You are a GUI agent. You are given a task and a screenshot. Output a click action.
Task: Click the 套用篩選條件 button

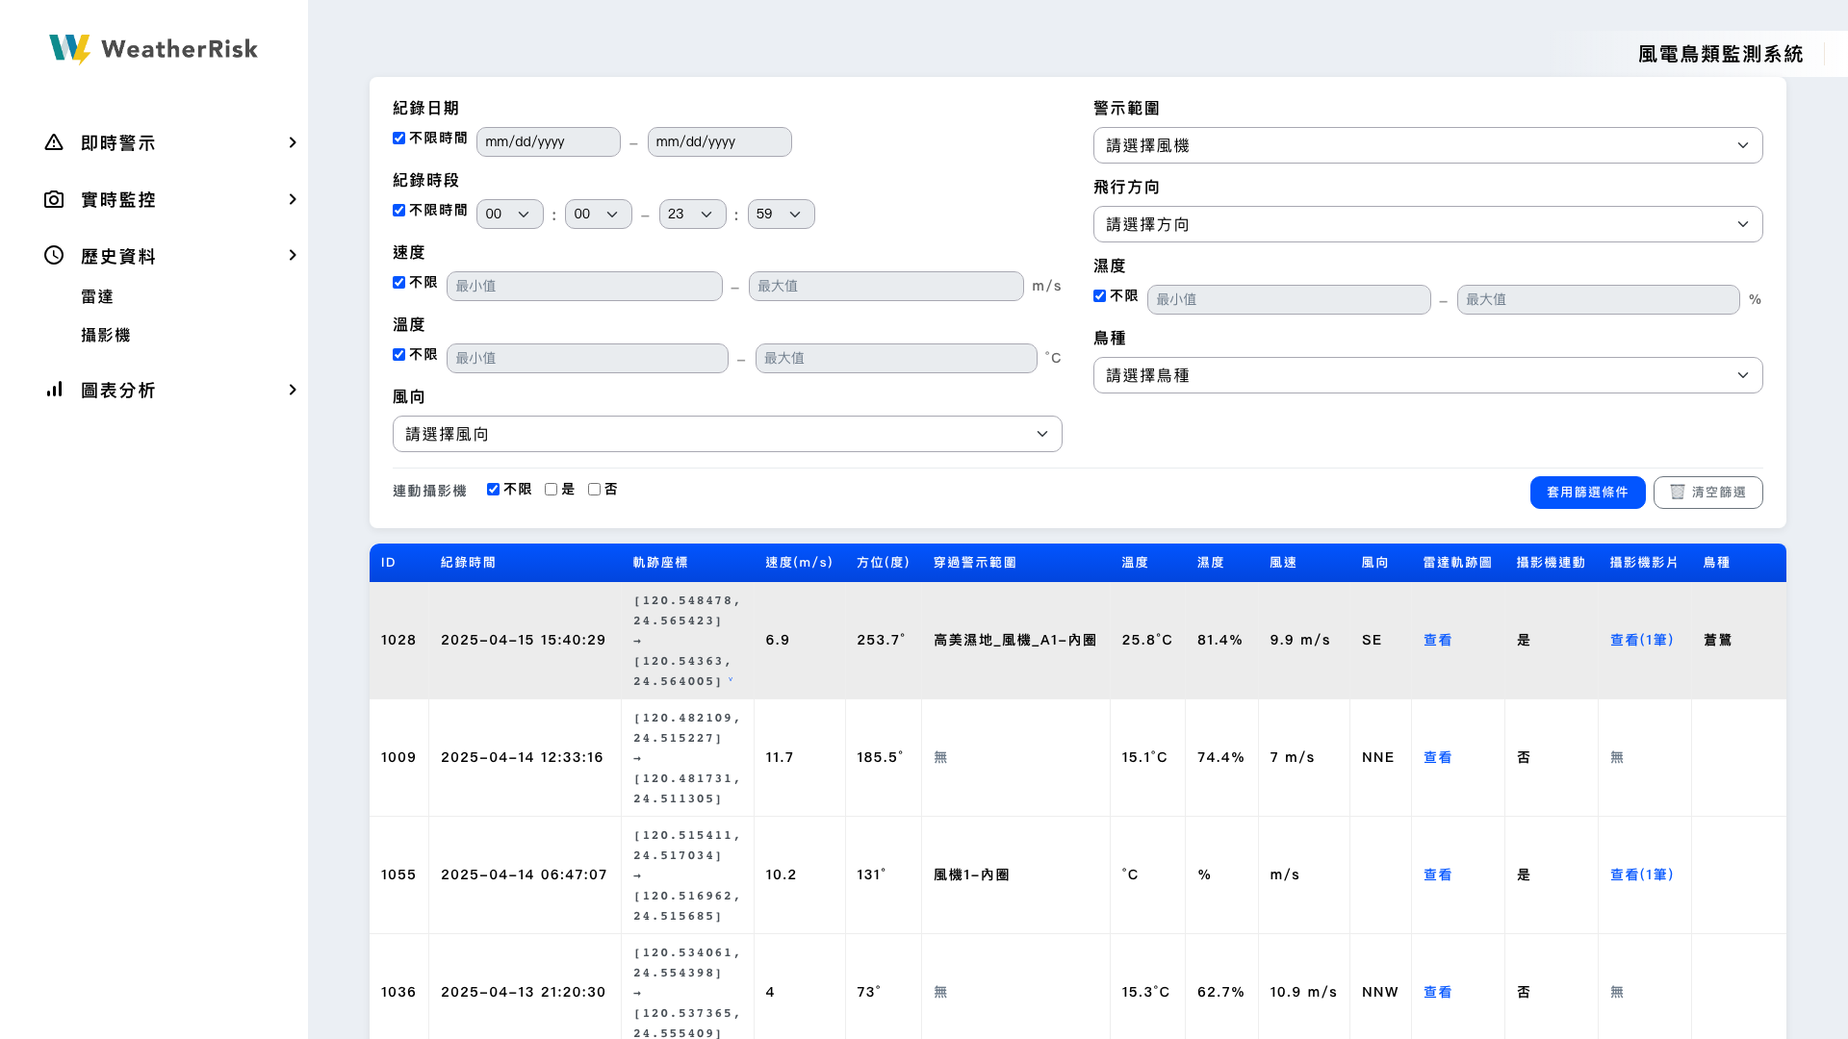click(x=1587, y=493)
